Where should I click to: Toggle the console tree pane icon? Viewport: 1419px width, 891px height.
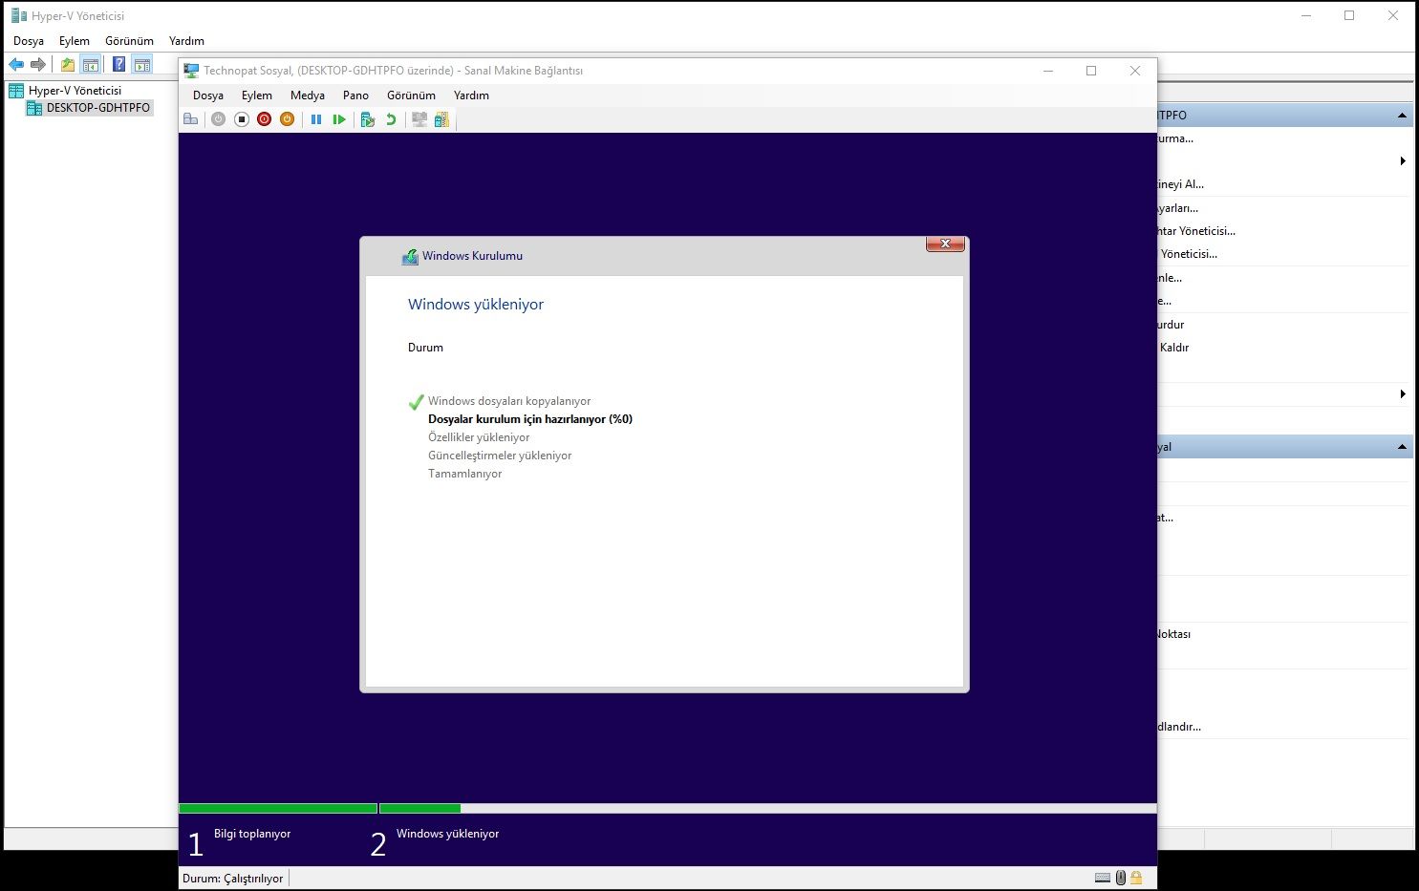(x=91, y=65)
